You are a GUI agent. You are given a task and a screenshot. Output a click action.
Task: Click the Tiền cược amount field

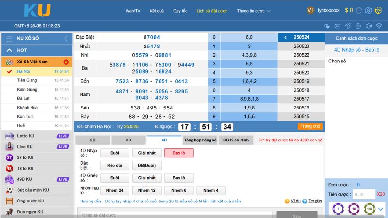[x=364, y=195]
